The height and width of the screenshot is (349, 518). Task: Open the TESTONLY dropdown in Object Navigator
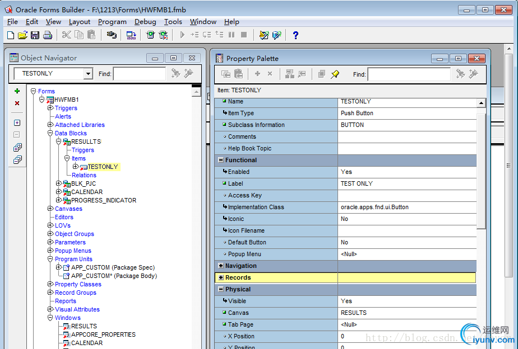click(x=88, y=74)
